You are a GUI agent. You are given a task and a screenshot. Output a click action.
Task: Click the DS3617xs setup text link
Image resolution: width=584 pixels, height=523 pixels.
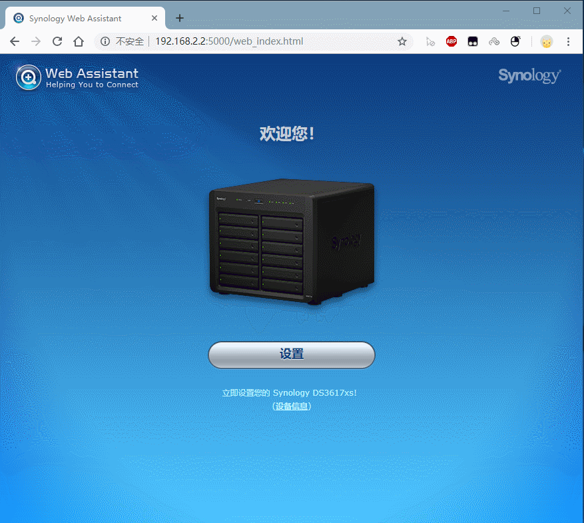click(x=290, y=392)
